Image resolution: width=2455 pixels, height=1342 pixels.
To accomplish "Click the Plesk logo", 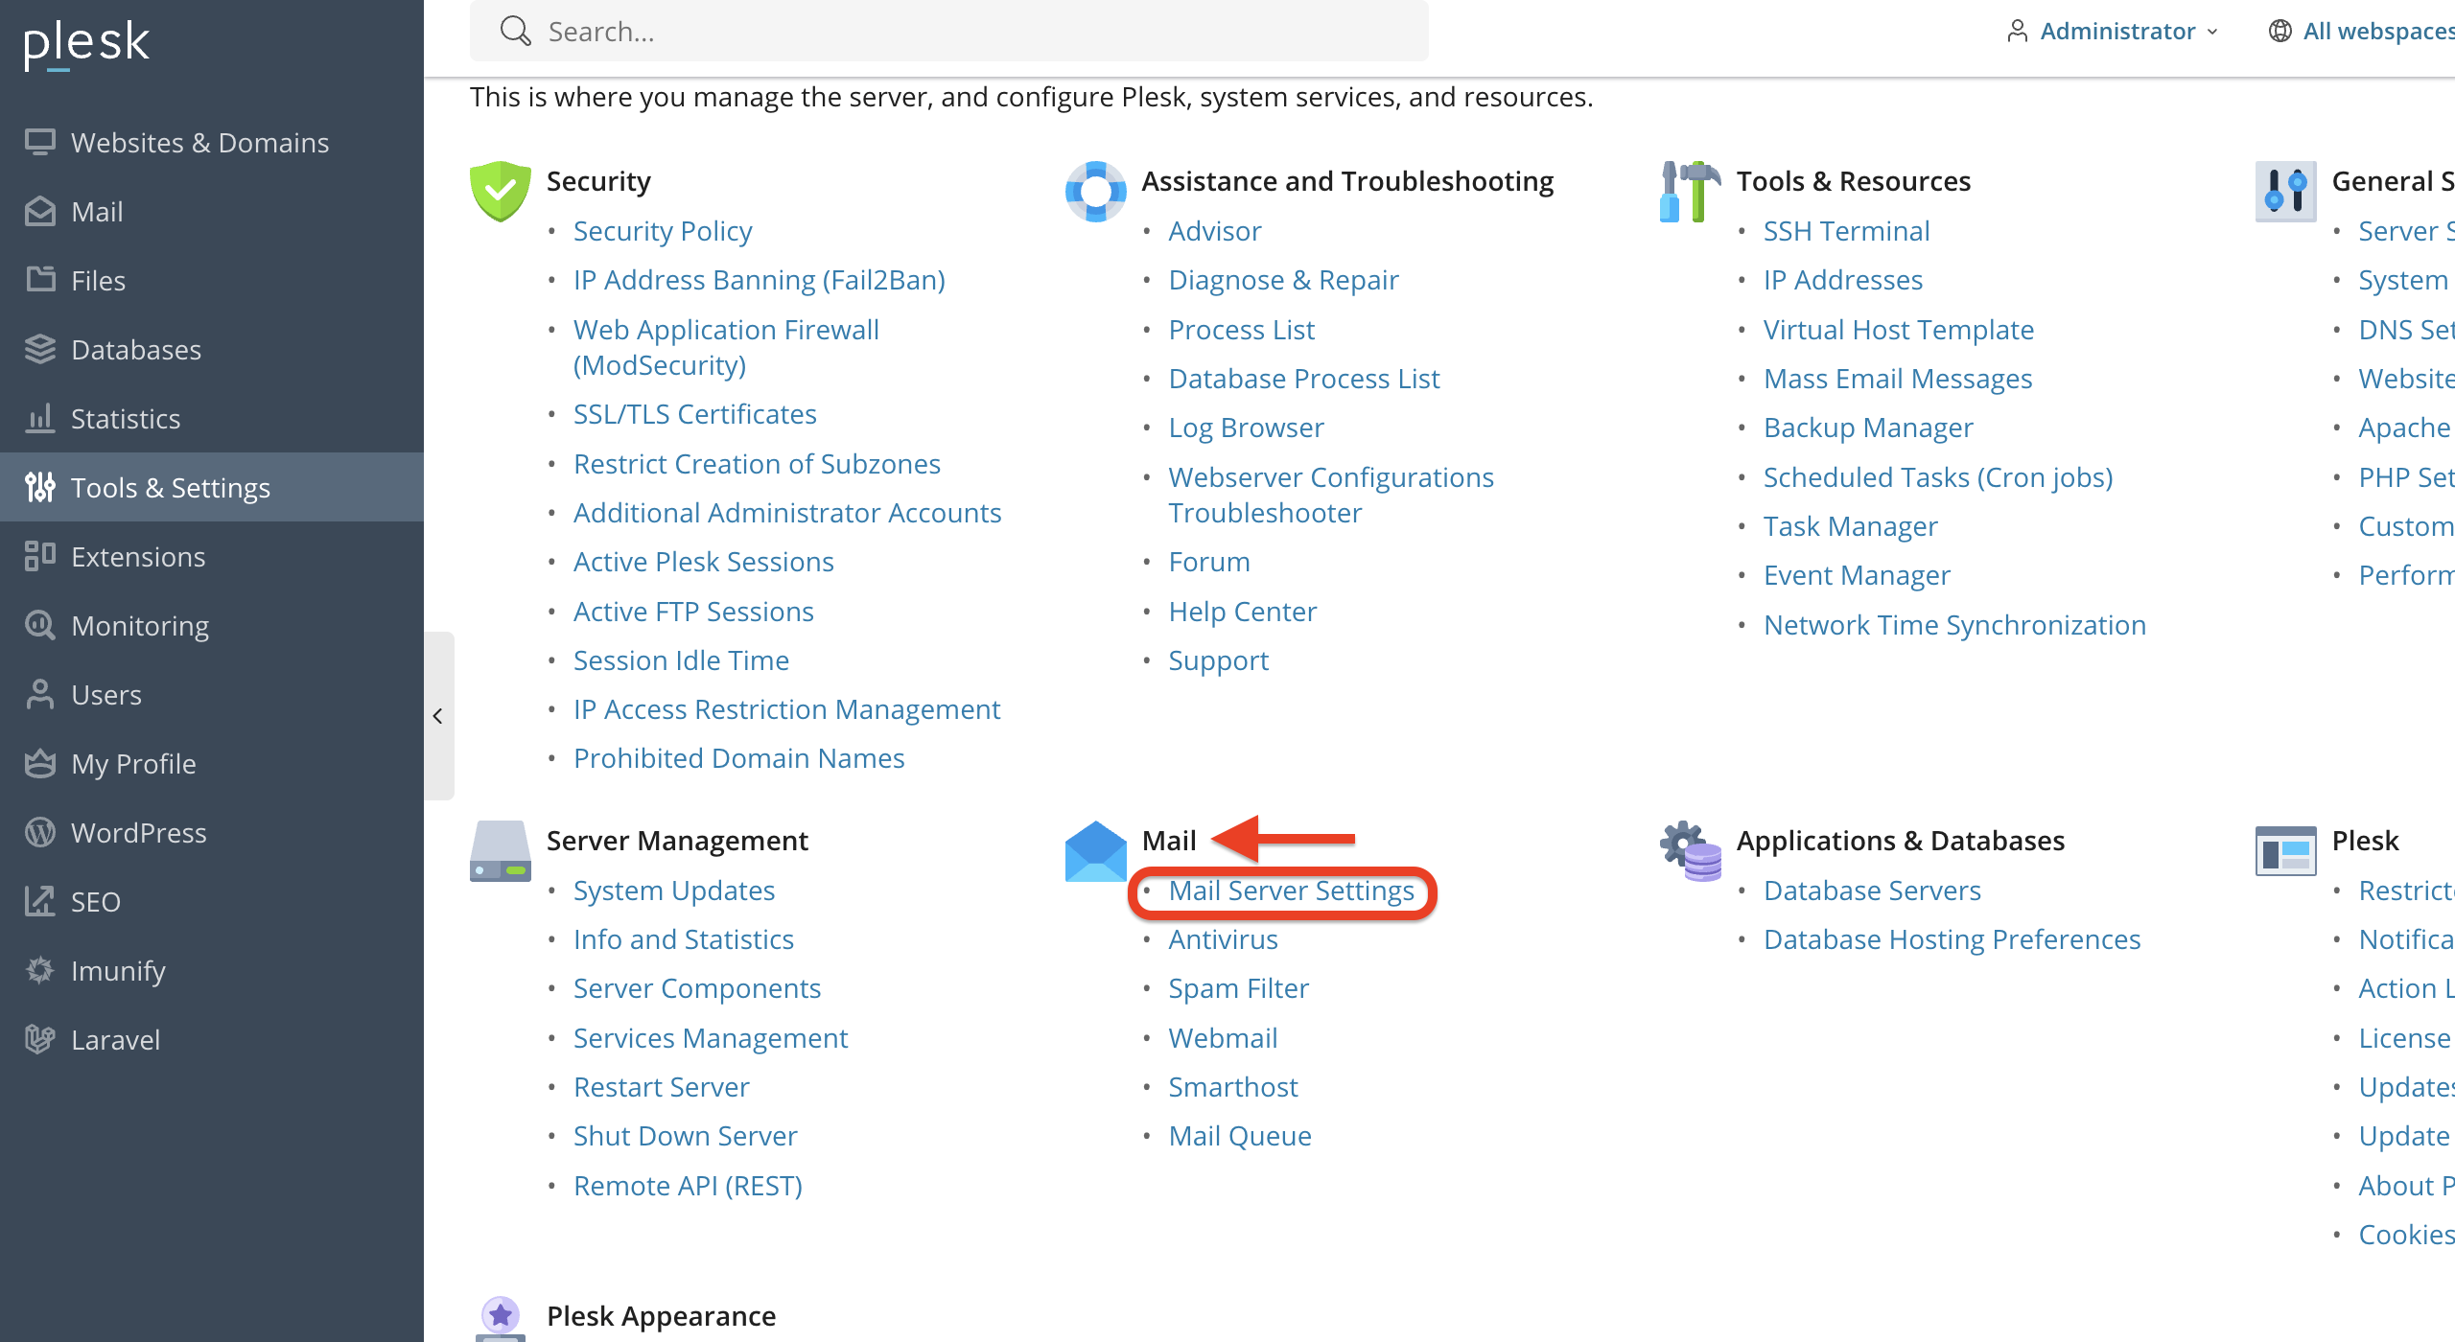I will [86, 44].
